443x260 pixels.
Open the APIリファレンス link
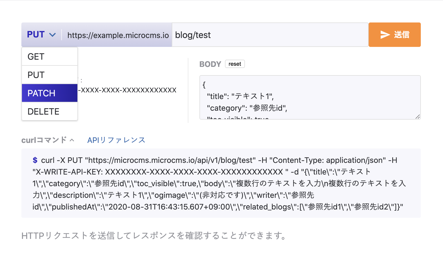pyautogui.click(x=116, y=140)
